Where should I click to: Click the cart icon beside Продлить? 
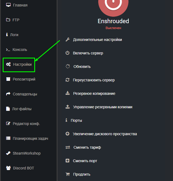coord(68,174)
